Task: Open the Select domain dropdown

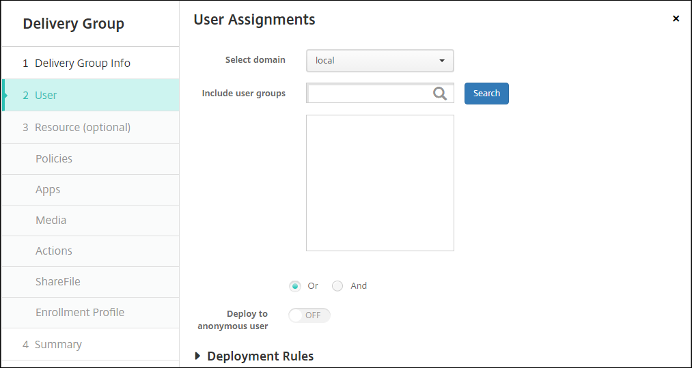Action: [380, 61]
